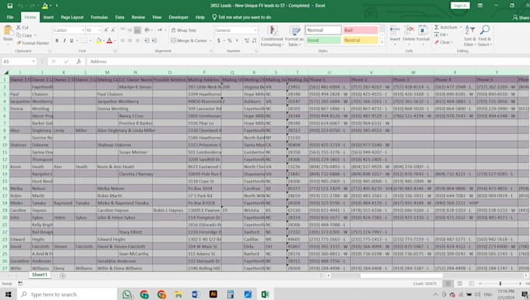Decrease font size with smaller A icon
The height and width of the screenshot is (300, 530).
coord(113,30)
